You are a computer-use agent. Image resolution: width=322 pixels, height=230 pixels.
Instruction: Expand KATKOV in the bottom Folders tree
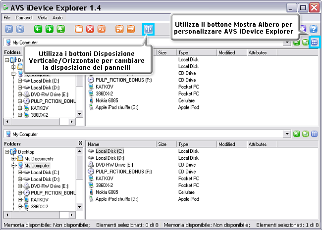coord(20,199)
